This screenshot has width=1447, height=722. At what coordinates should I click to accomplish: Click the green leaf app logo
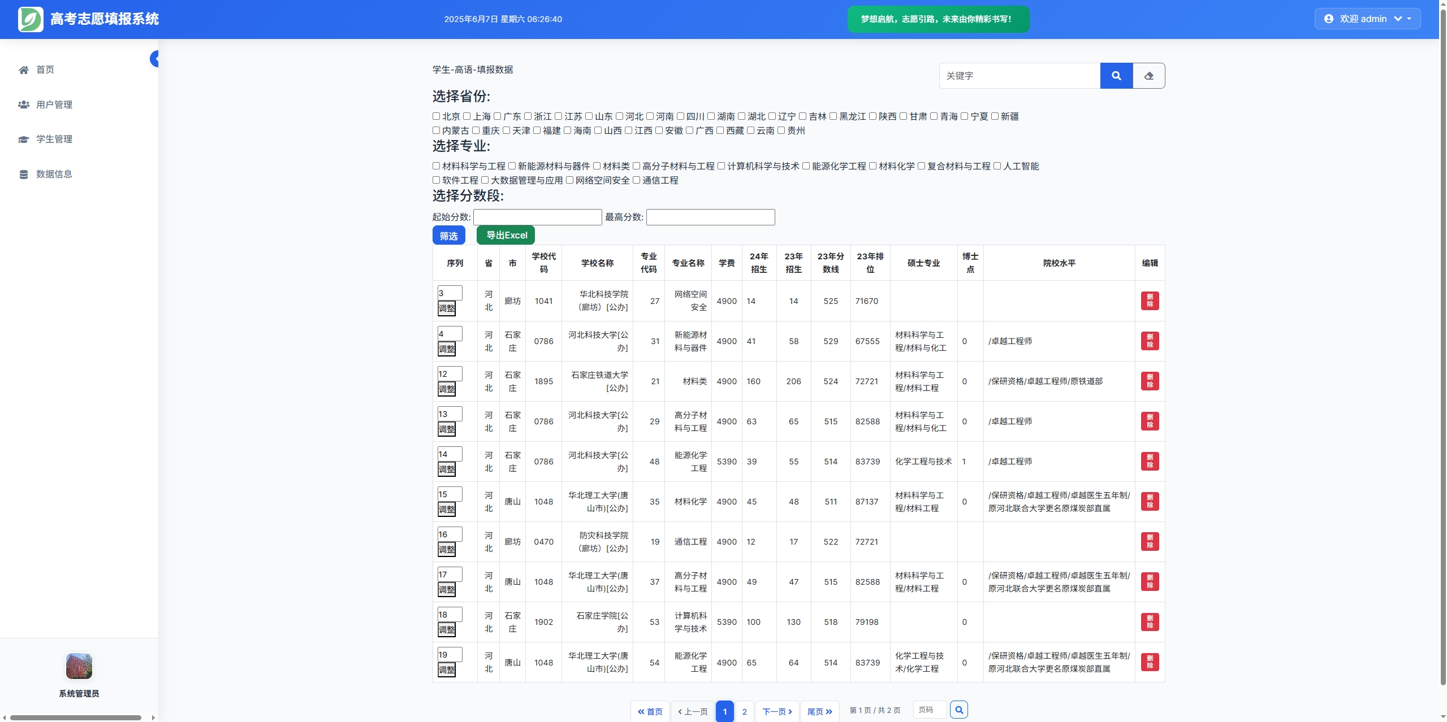31,19
